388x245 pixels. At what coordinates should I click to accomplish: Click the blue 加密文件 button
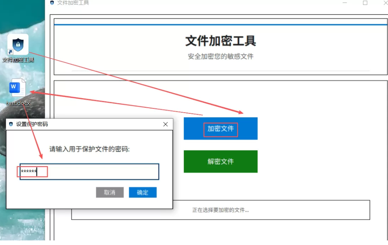pyautogui.click(x=221, y=129)
